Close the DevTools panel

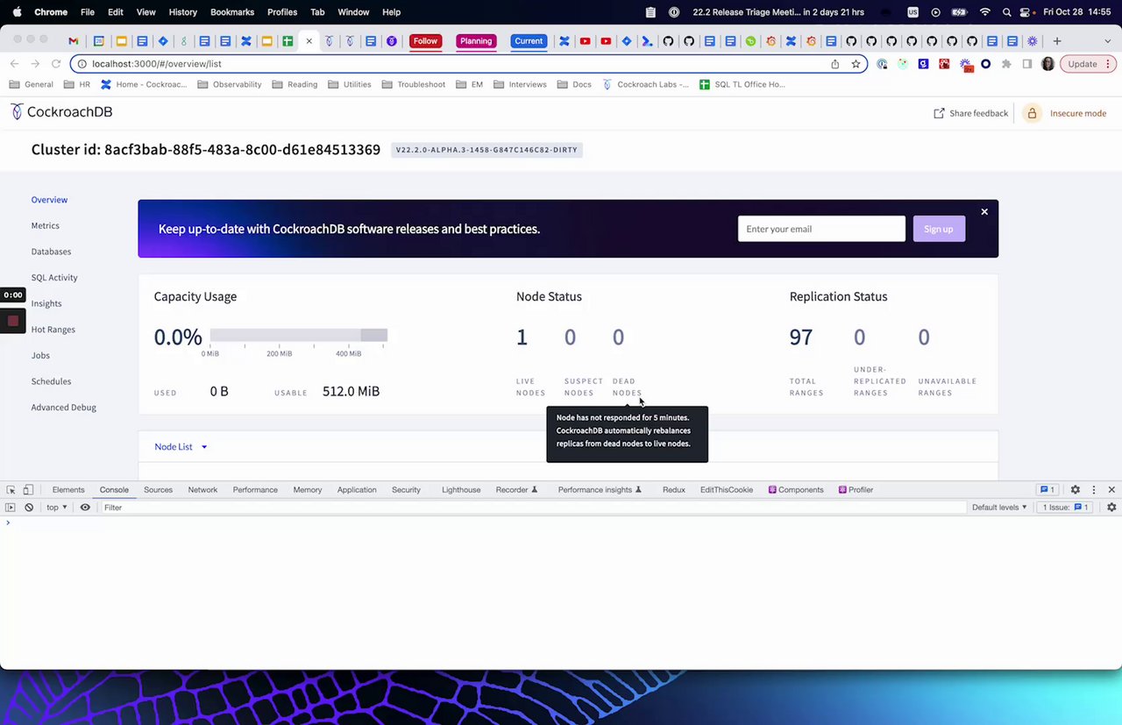coord(1111,490)
